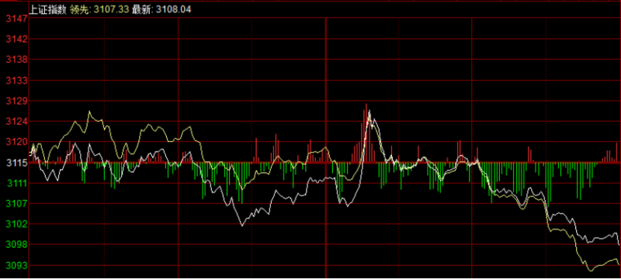Click the 3142 price axis label
The height and width of the screenshot is (279, 621).
pos(16,39)
